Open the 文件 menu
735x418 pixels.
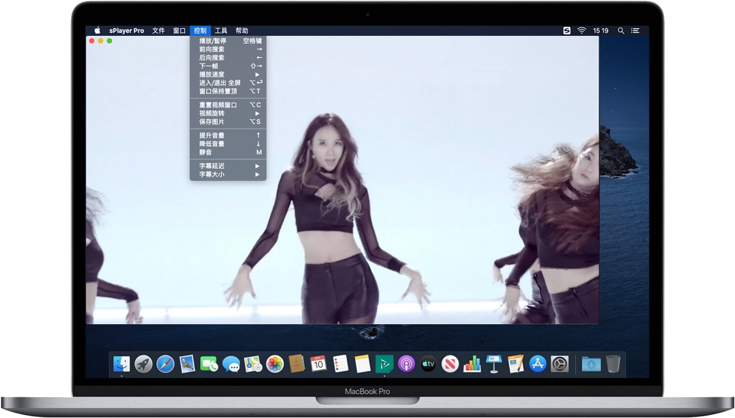158,30
